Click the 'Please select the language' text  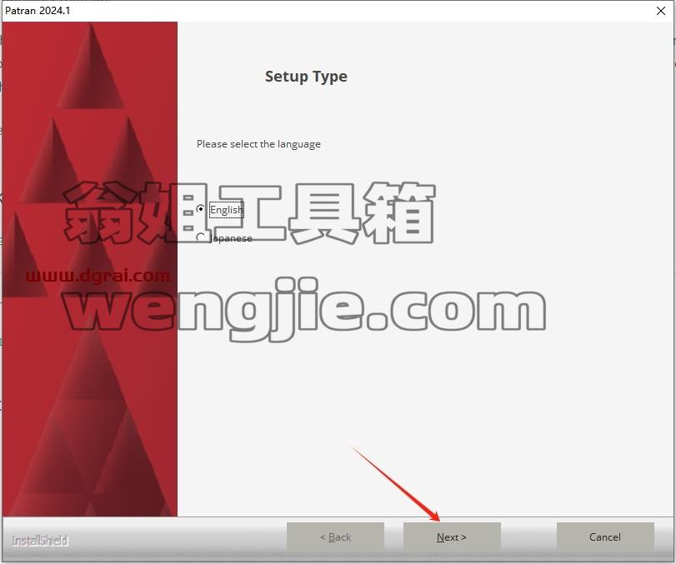(258, 144)
